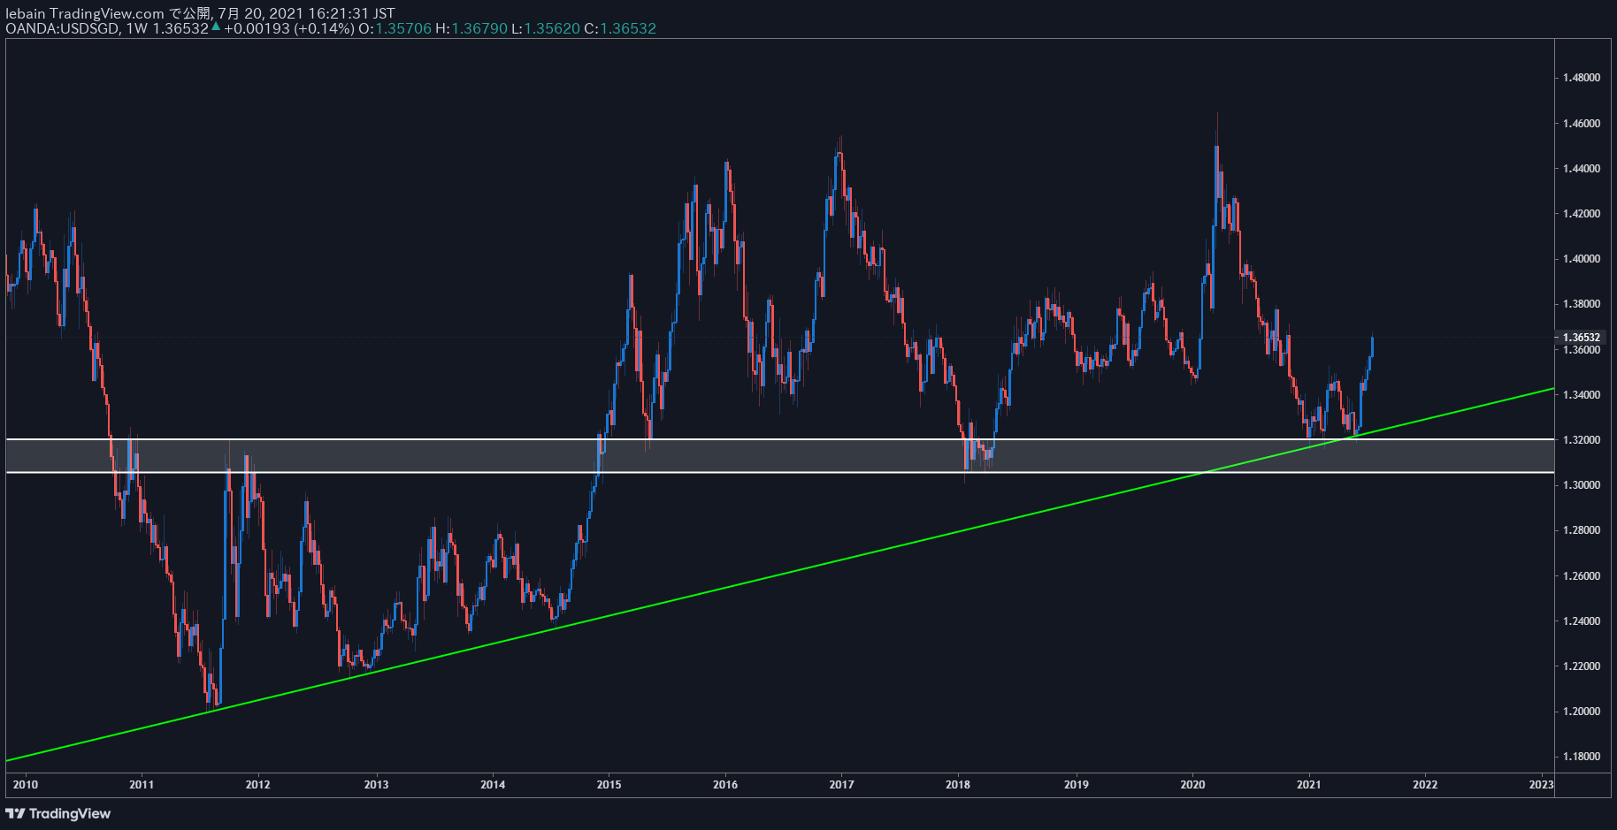Click the 2018 year label on time axis
1617x830 pixels.
pyautogui.click(x=958, y=784)
